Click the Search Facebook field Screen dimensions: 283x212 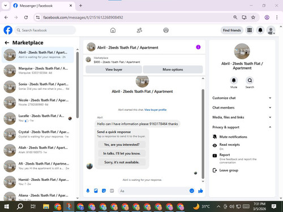(45, 30)
